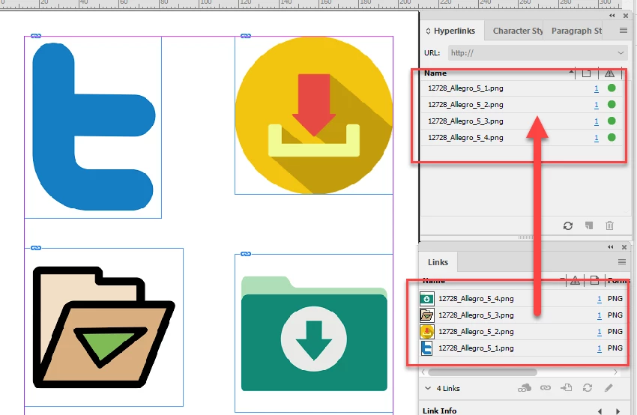
Task: Go to page 1 of 12728_Allegro_5_4.png in Links
Action: tap(600, 299)
